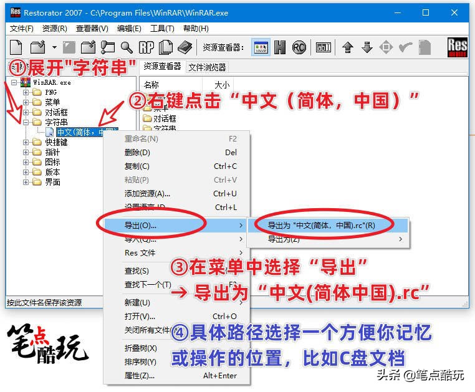Click the 大小 column header
The width and height of the screenshot is (475, 392).
click(218, 85)
